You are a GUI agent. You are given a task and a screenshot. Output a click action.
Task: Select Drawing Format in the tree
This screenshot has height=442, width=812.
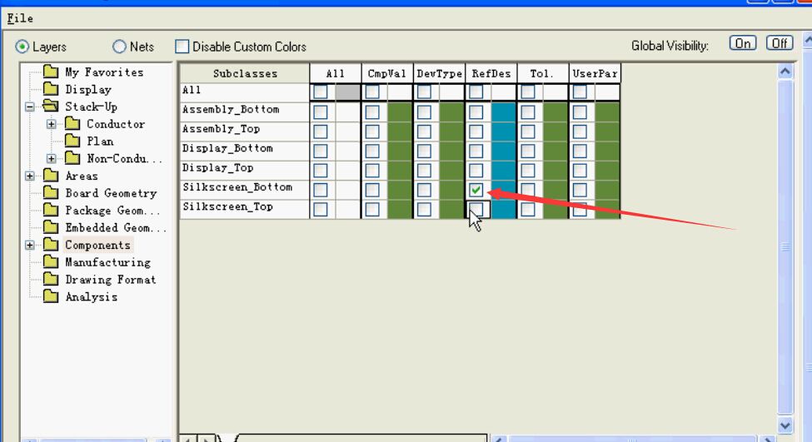[x=110, y=280]
